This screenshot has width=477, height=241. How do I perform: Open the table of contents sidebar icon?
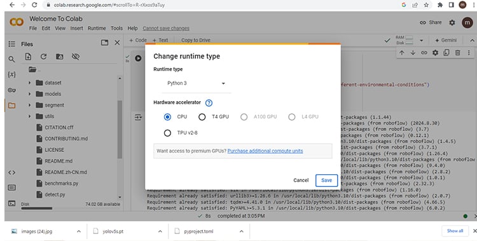(x=11, y=44)
